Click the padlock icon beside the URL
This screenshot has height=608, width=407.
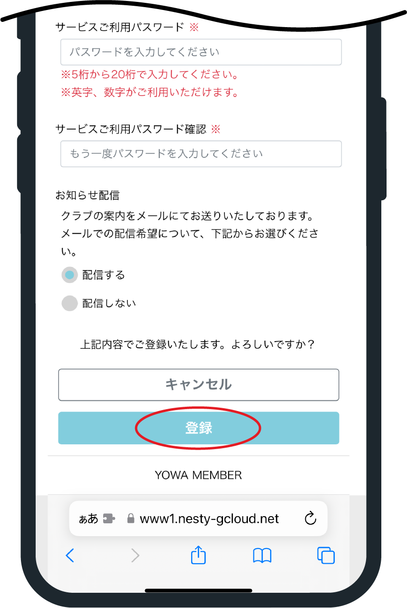coord(131,519)
